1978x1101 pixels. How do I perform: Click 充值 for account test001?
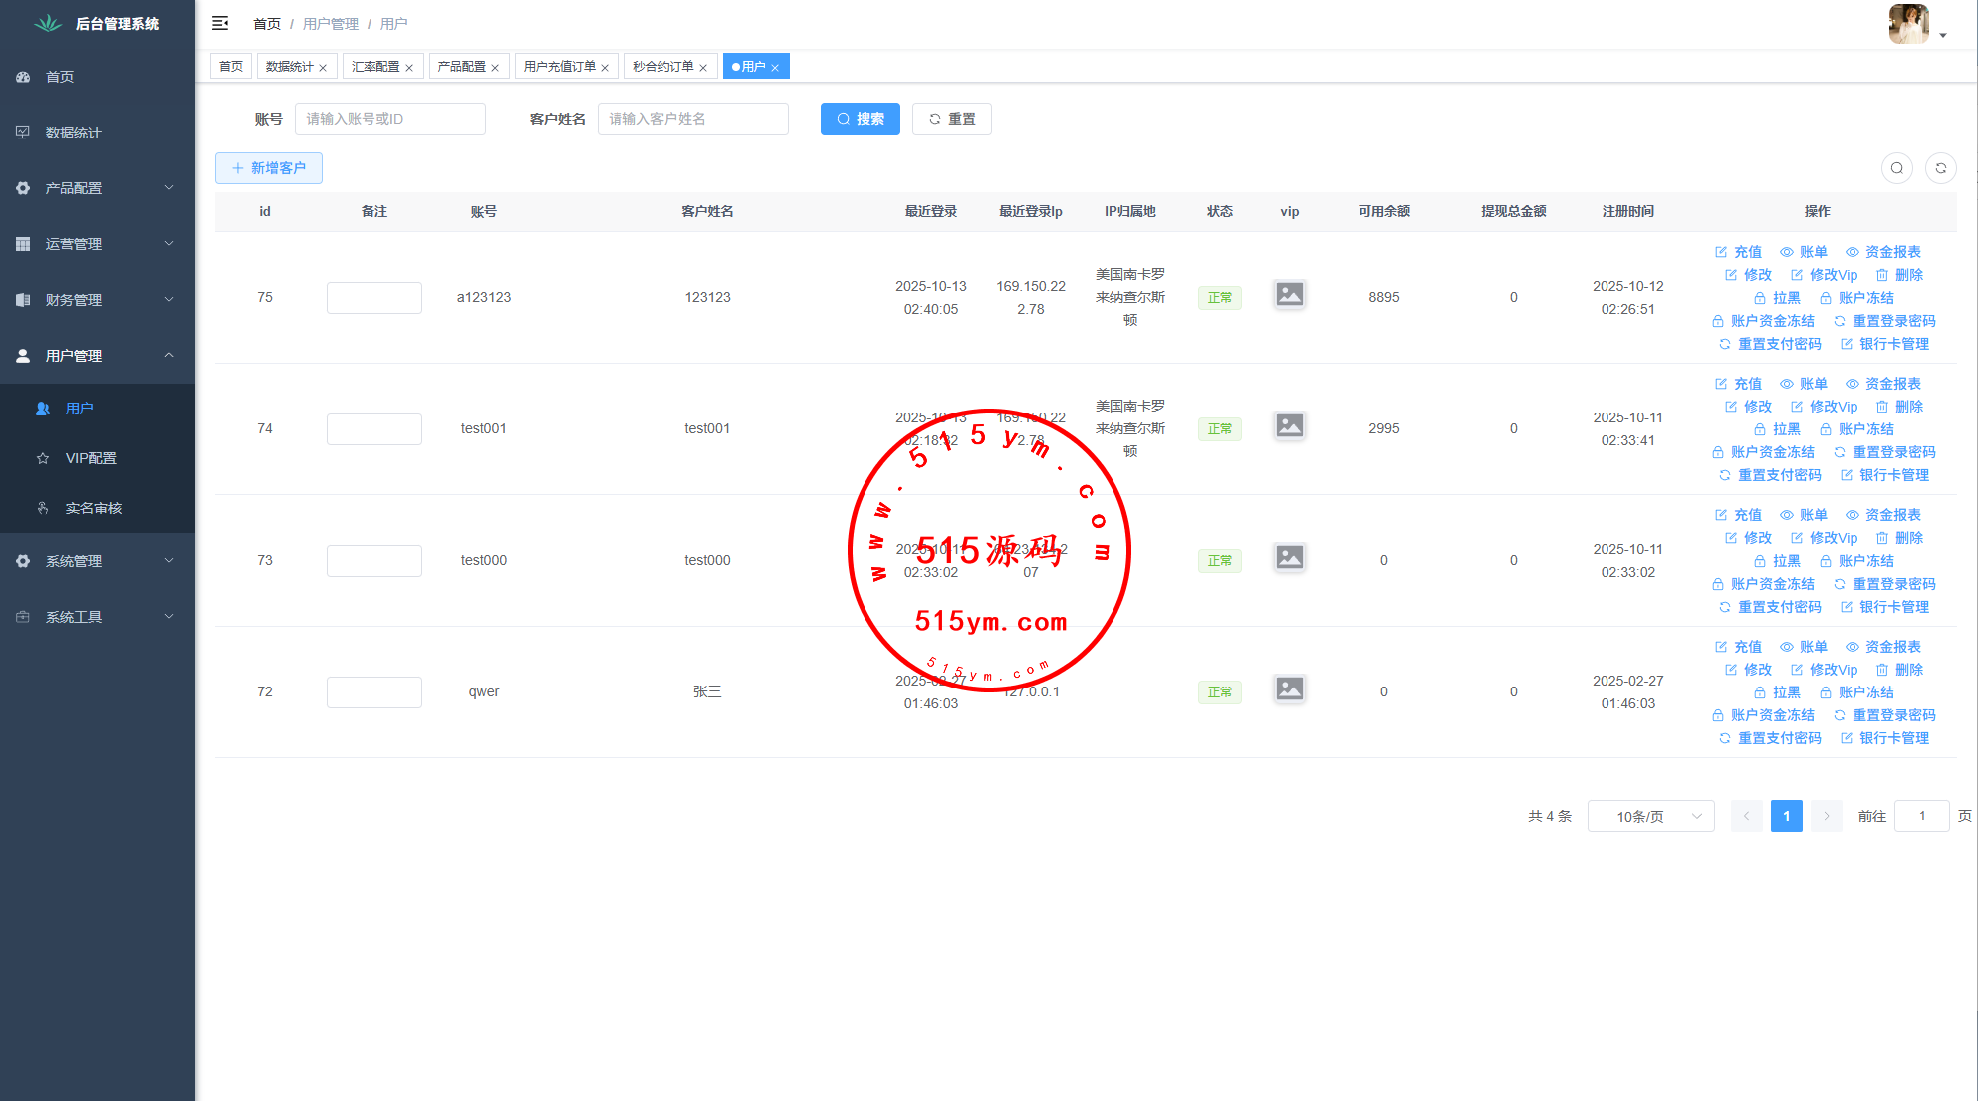pyautogui.click(x=1738, y=384)
